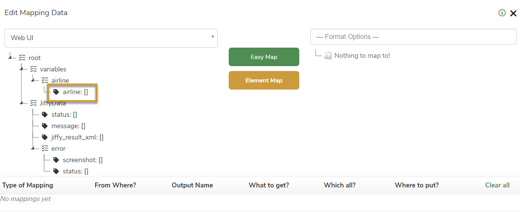Click the list icon next to error node

point(45,149)
